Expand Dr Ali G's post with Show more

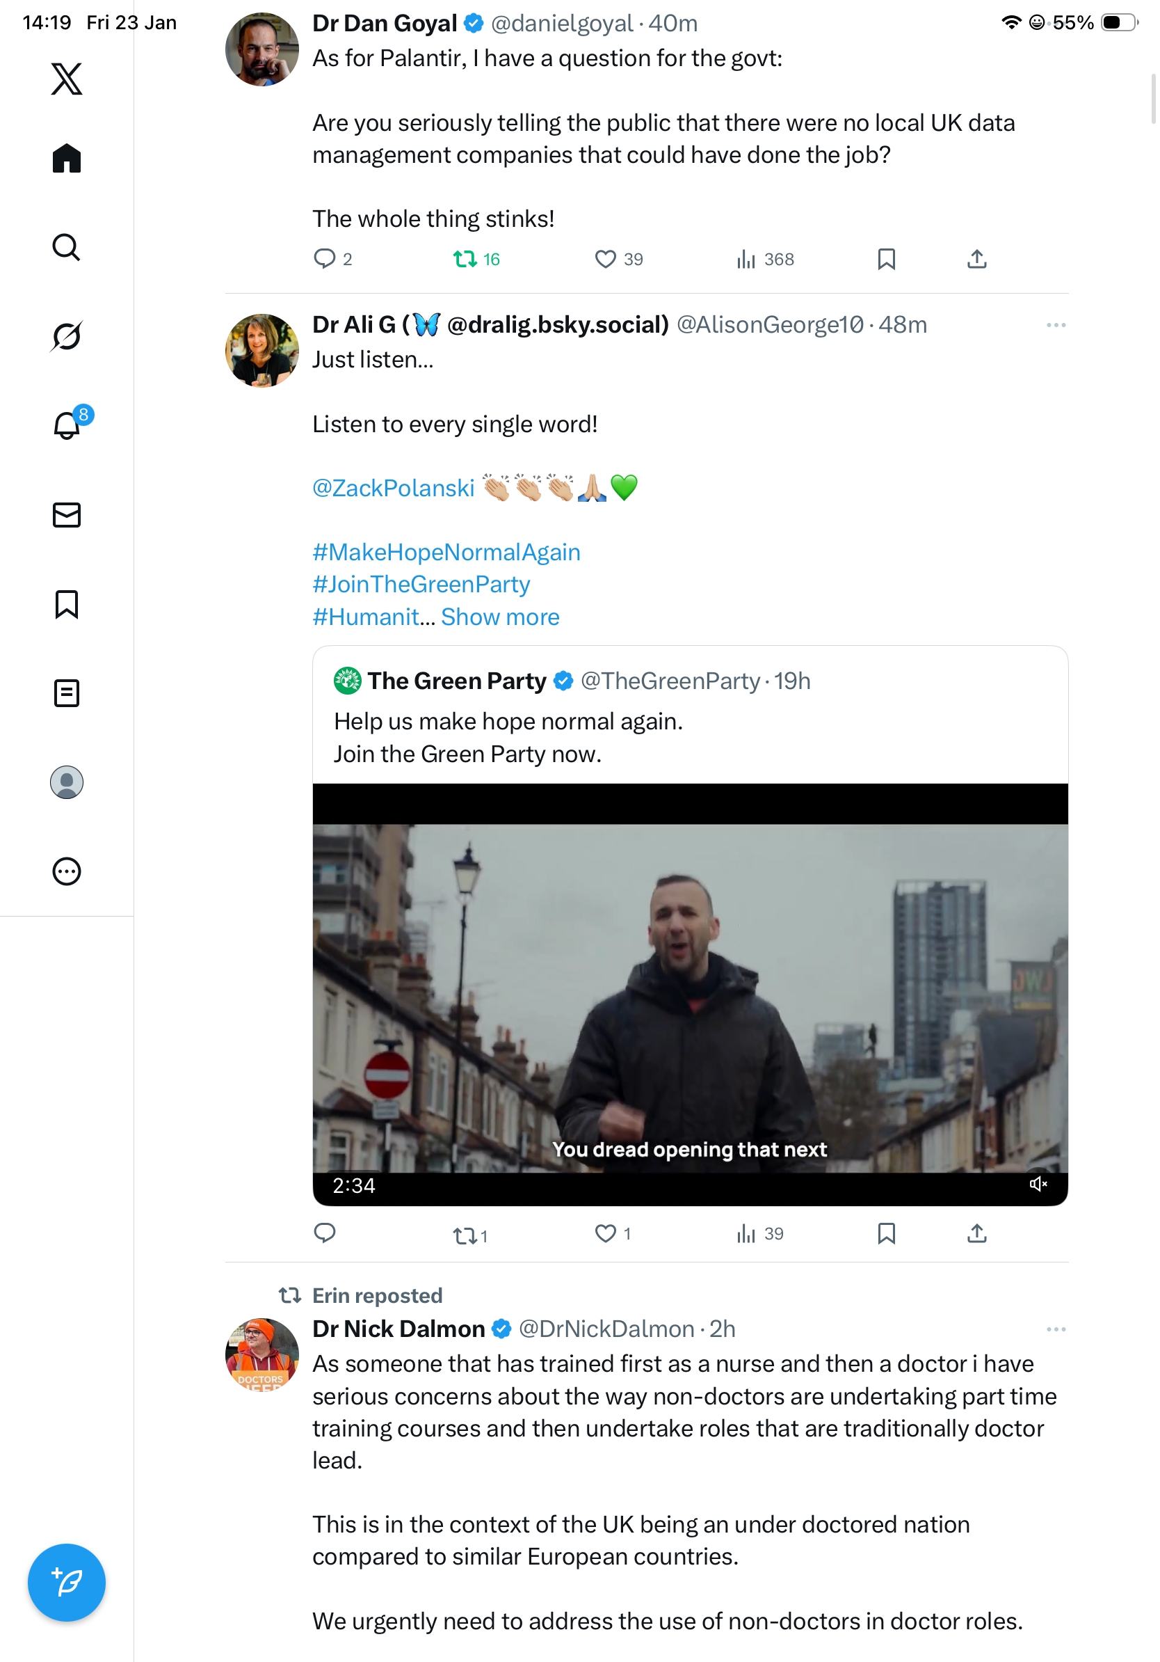(x=500, y=617)
